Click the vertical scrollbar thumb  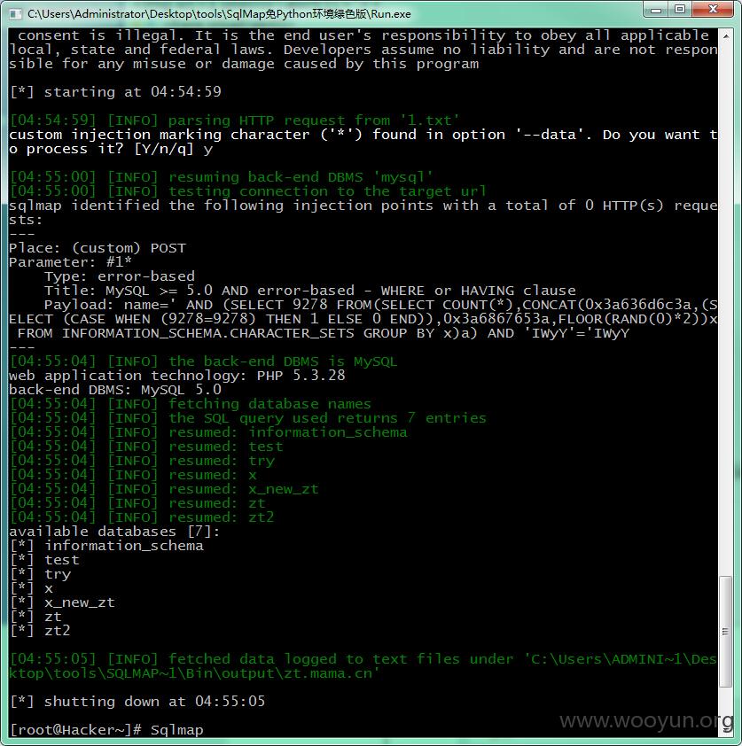click(725, 632)
